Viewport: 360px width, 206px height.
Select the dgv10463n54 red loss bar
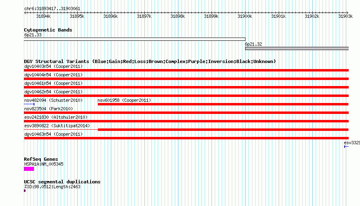tap(186, 138)
